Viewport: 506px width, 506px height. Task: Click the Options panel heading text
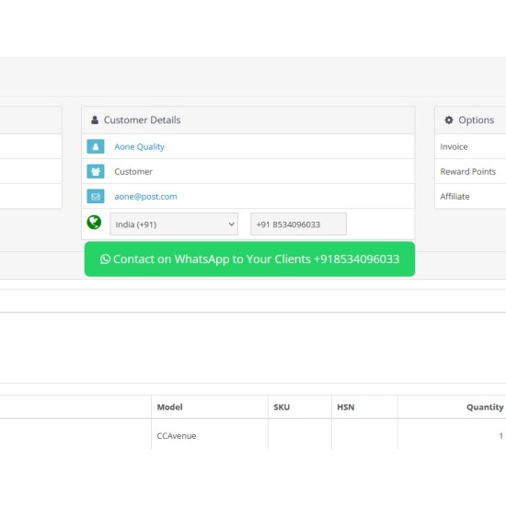click(x=477, y=120)
